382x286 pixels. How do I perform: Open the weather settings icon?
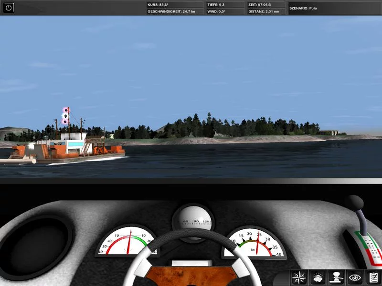pos(318,277)
